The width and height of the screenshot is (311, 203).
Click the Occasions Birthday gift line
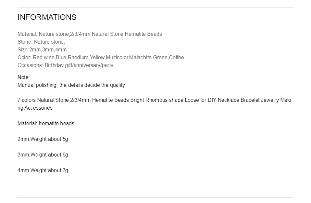(66, 65)
